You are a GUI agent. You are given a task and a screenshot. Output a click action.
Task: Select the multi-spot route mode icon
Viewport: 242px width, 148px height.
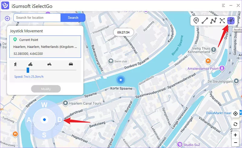click(x=214, y=21)
